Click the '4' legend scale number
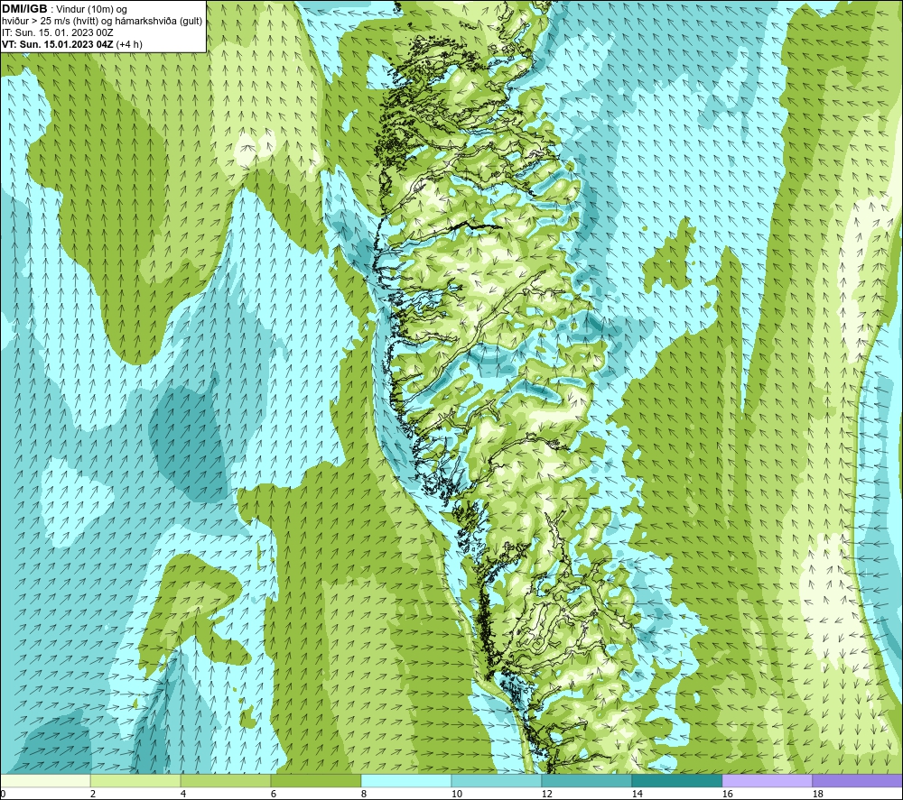Image resolution: width=903 pixels, height=800 pixels. (183, 795)
